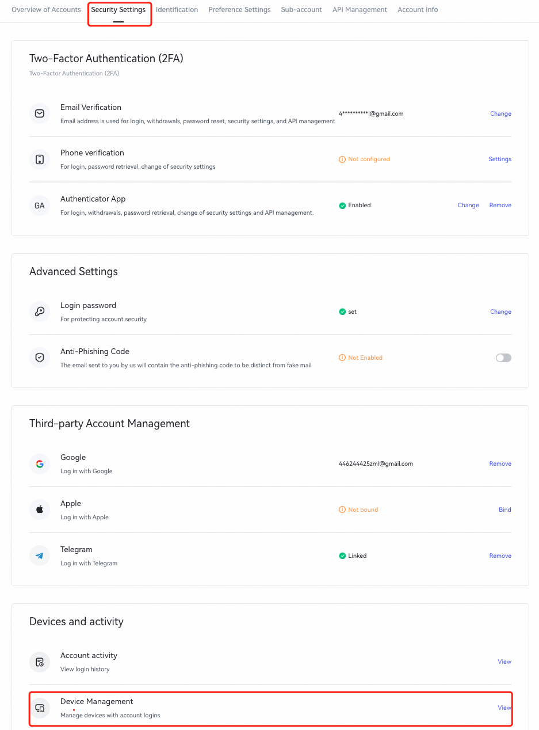Switch to API Management tab

tap(360, 10)
